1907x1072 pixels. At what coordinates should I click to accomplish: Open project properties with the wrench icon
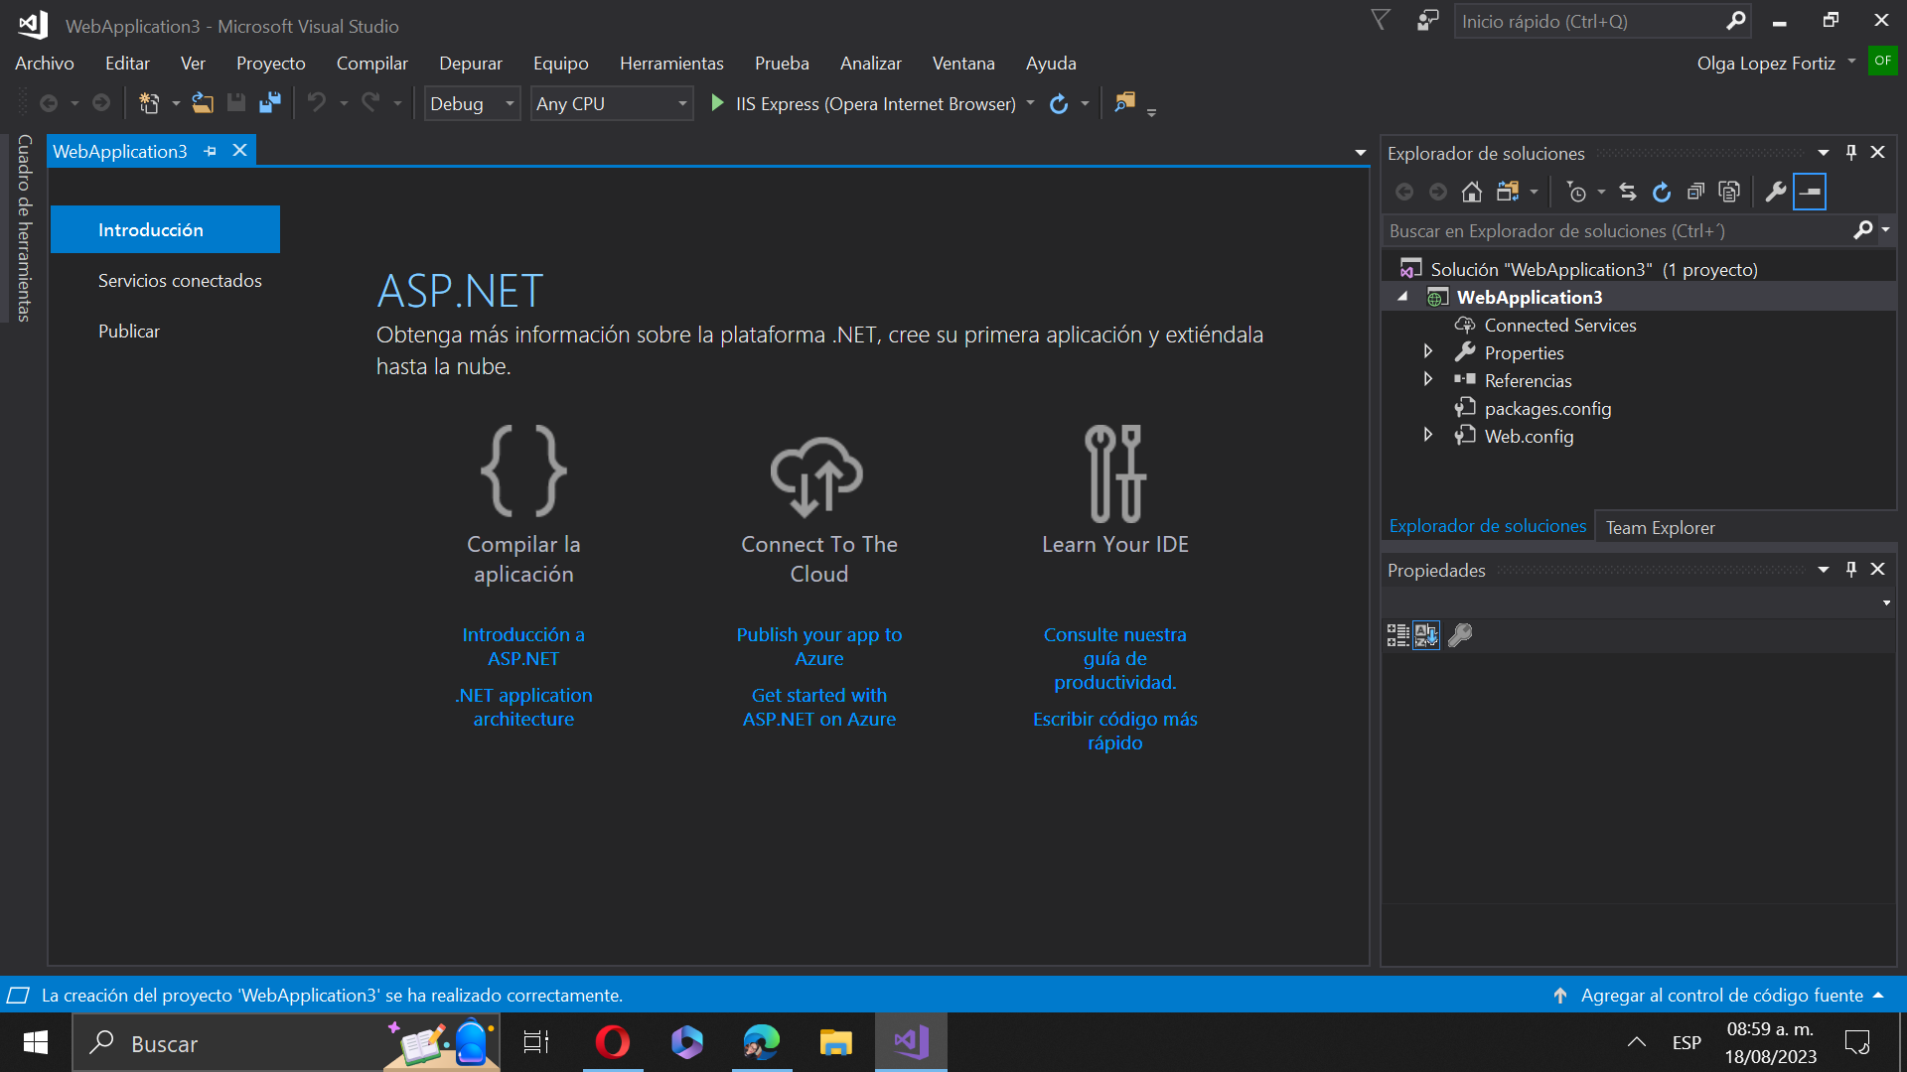coord(1776,192)
